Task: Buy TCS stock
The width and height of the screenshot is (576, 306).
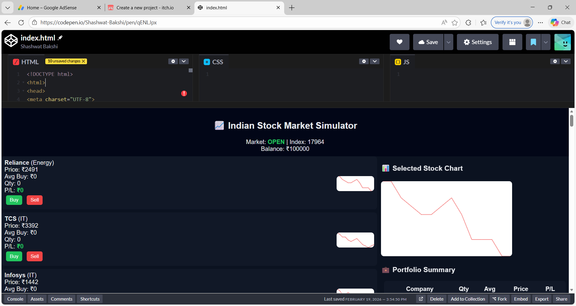Action: click(x=14, y=256)
